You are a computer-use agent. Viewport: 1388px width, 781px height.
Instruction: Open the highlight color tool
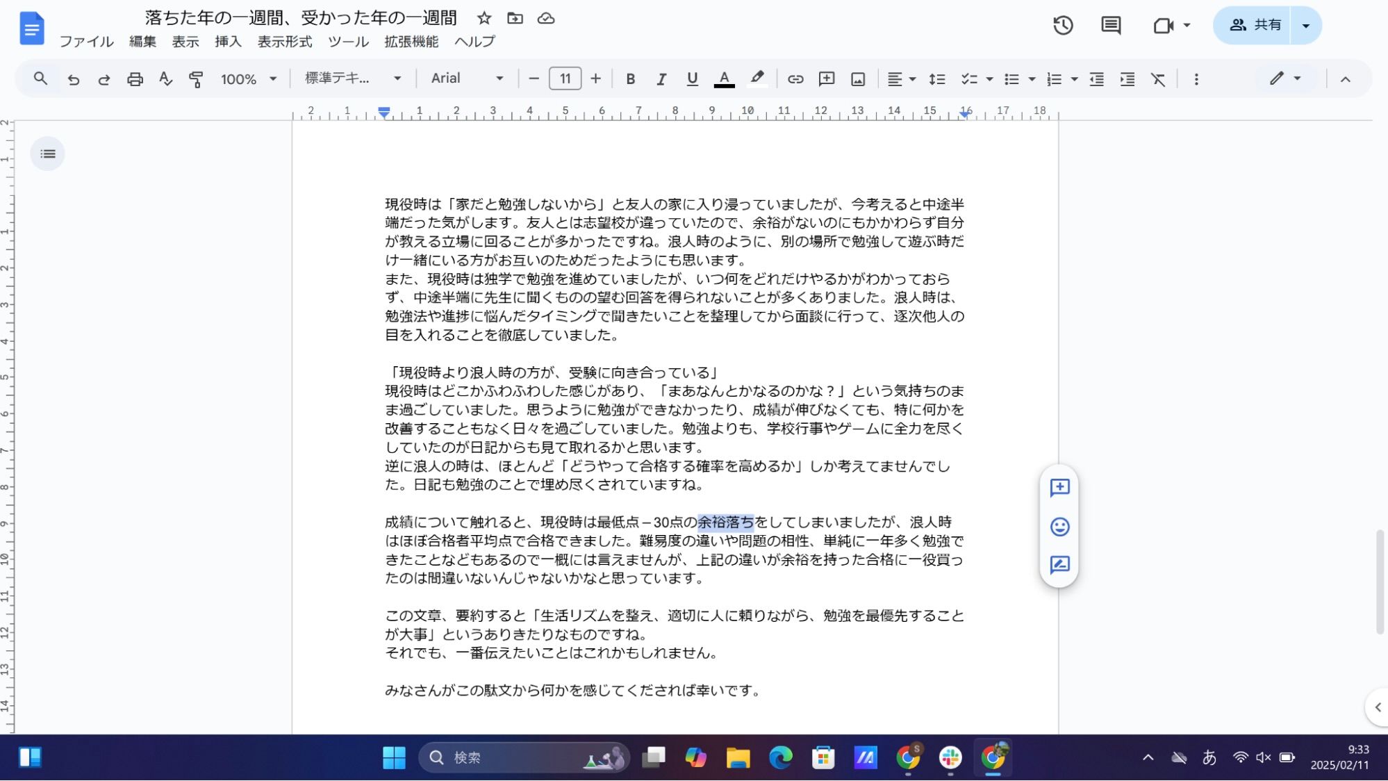(x=757, y=79)
